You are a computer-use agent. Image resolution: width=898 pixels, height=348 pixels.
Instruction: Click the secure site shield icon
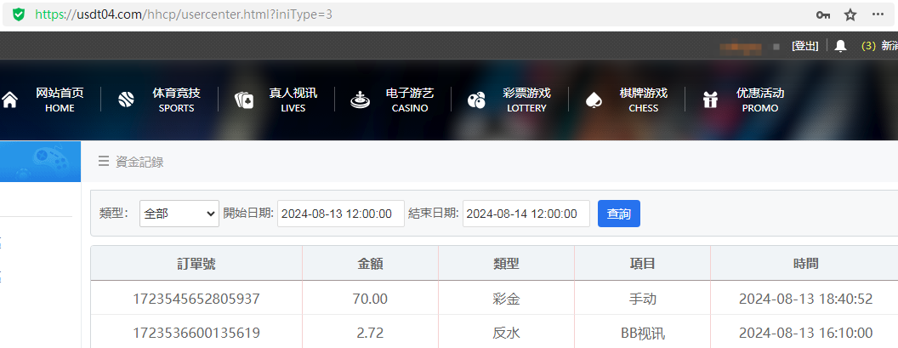19,14
